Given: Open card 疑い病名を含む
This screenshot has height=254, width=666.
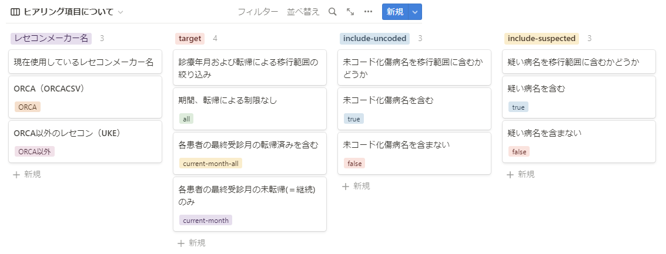Looking at the screenshot, I should click(578, 89).
